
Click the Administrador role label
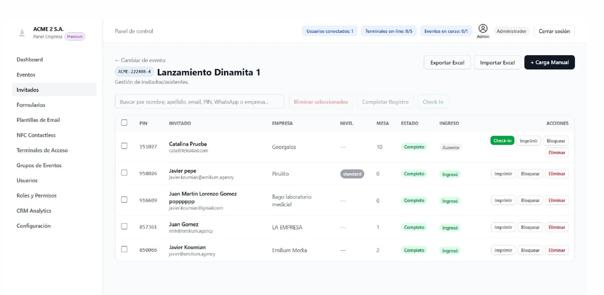511,31
